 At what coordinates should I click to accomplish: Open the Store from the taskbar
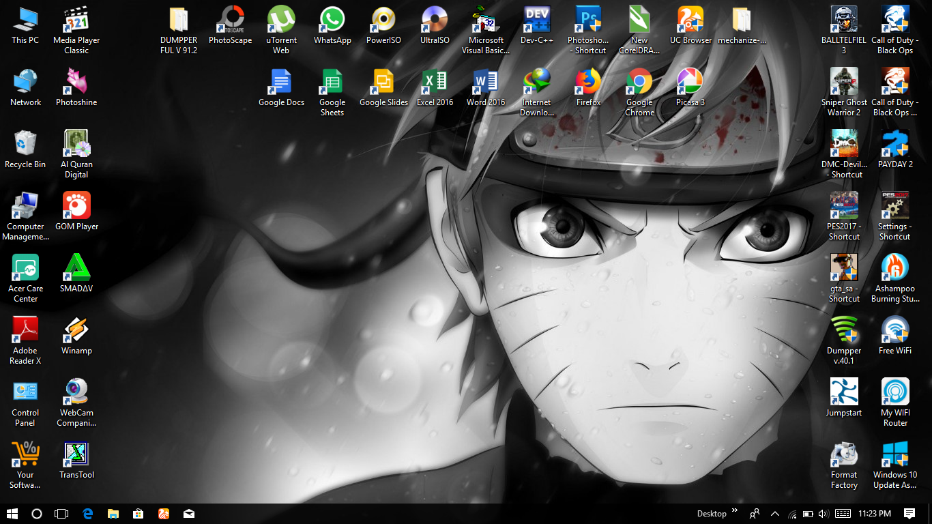pyautogui.click(x=138, y=514)
